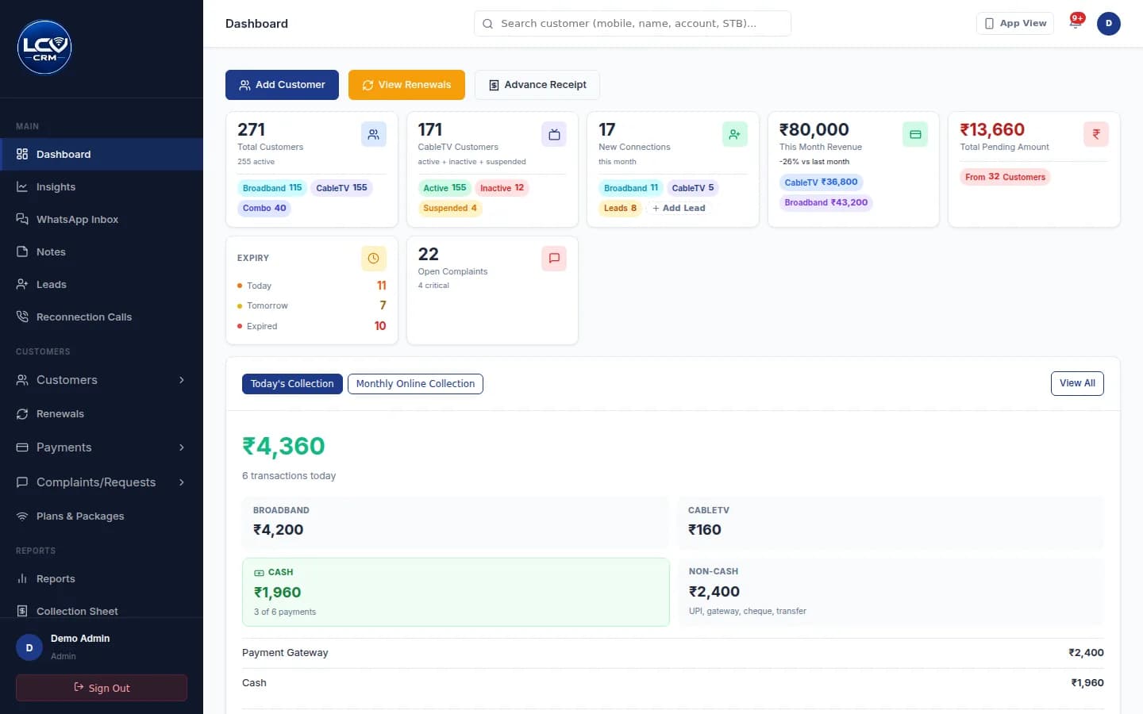
Task: Click the Broadband 115 tag
Action: click(272, 188)
